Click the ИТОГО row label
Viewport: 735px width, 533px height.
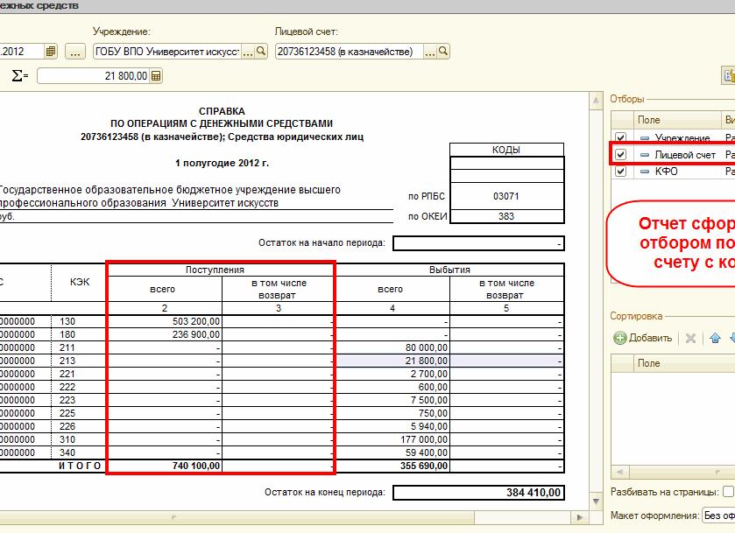80,466
